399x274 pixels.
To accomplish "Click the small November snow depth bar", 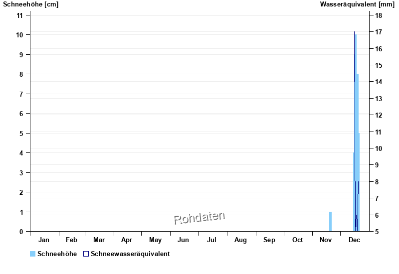I will pos(330,222).
